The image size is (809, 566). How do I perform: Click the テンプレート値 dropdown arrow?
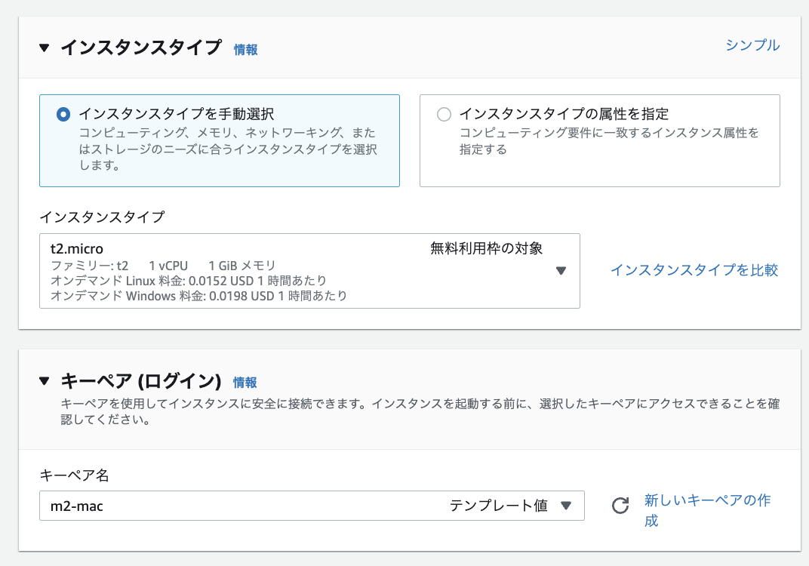[566, 506]
